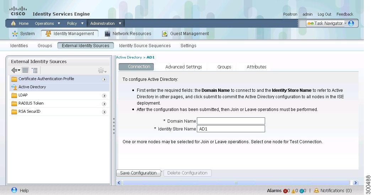Select the LDAP row text
This screenshot has height=195, width=371.
(x=23, y=95)
